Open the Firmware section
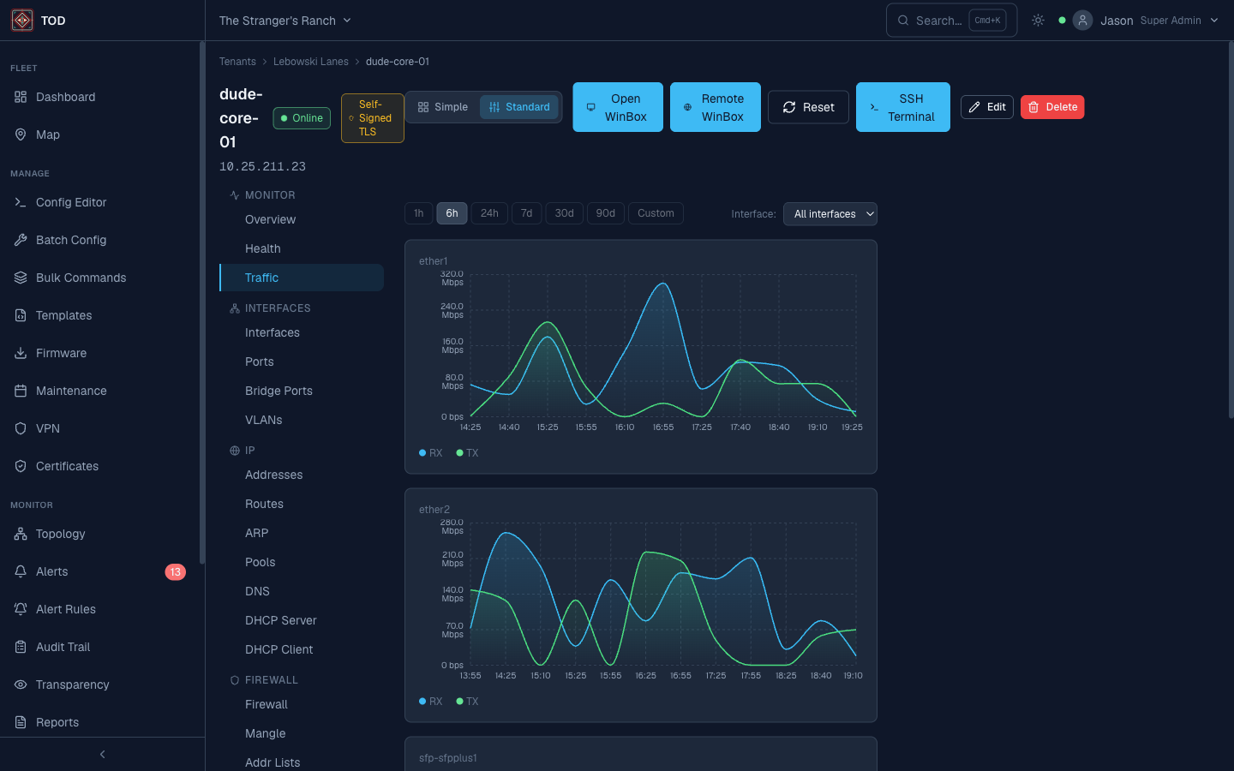1234x771 pixels. point(62,353)
